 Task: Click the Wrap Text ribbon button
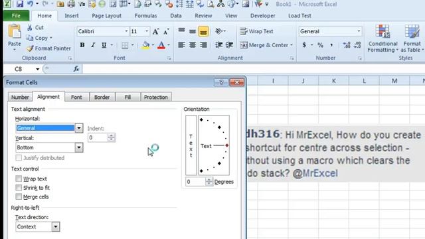pos(256,31)
